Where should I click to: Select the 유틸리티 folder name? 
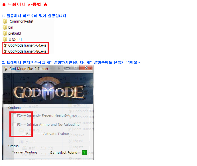click(15, 39)
